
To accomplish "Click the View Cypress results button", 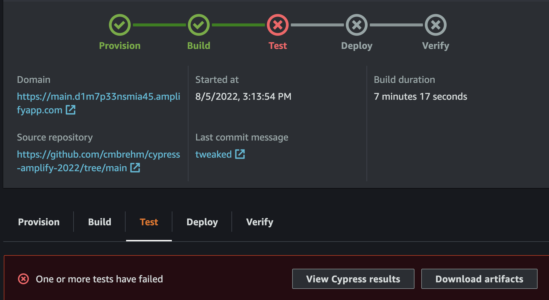I will [x=353, y=279].
